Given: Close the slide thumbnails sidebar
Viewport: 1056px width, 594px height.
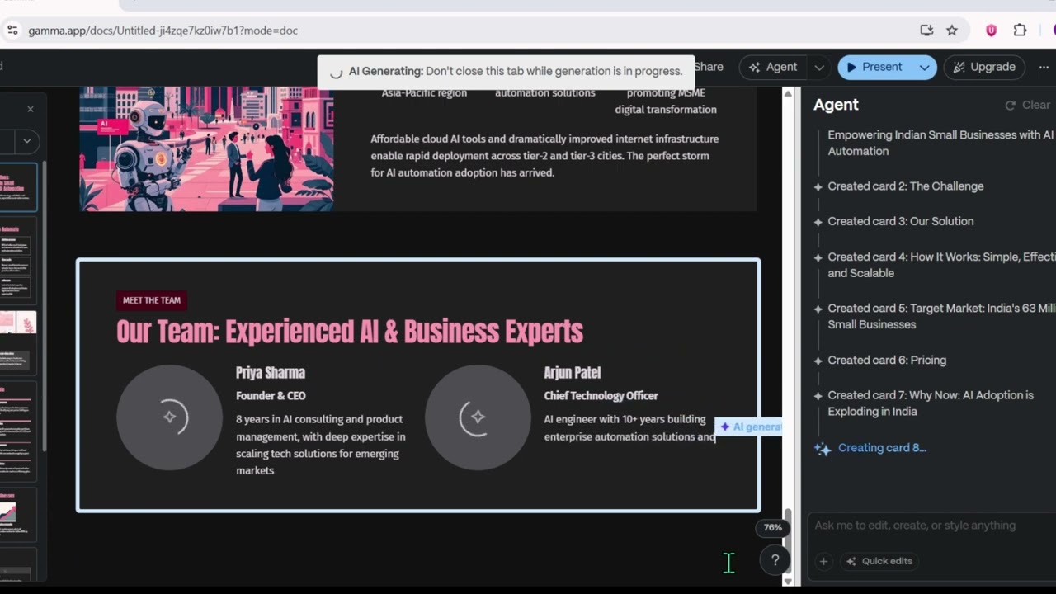Looking at the screenshot, I should pos(31,109).
